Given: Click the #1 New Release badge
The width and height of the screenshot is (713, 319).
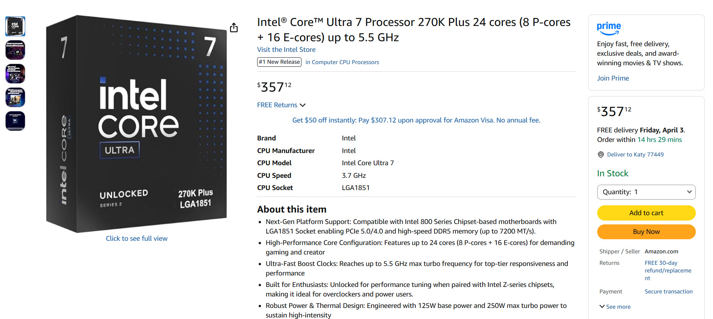Looking at the screenshot, I should click(279, 62).
